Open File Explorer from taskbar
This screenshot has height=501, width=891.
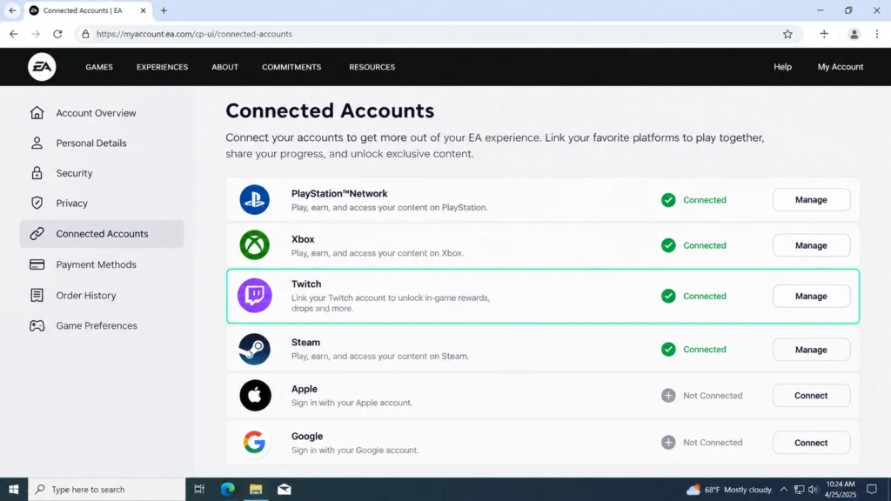256,489
